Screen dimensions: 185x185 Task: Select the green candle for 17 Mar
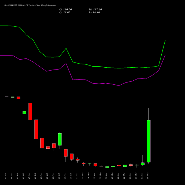click(143, 164)
